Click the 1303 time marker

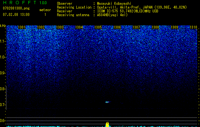click(x=60, y=27)
